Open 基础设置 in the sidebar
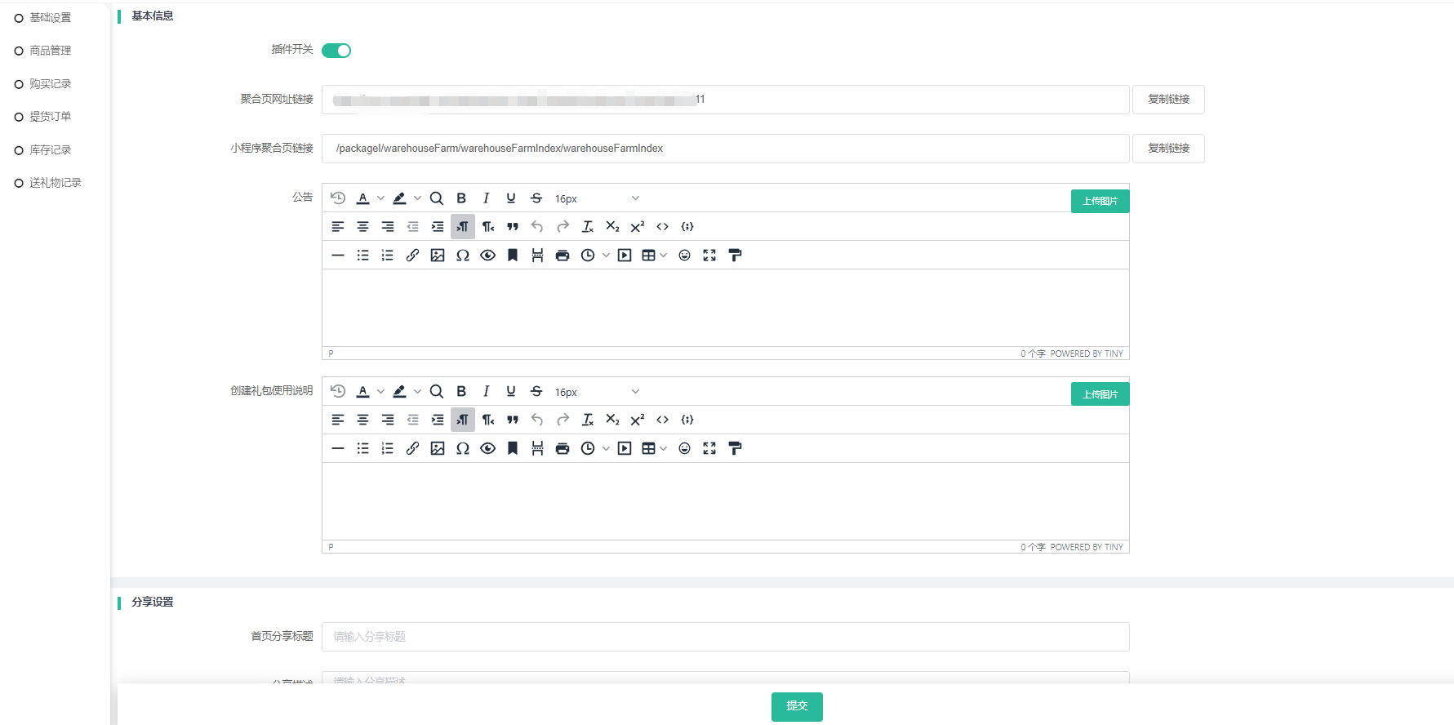Image resolution: width=1454 pixels, height=725 pixels. click(x=51, y=18)
